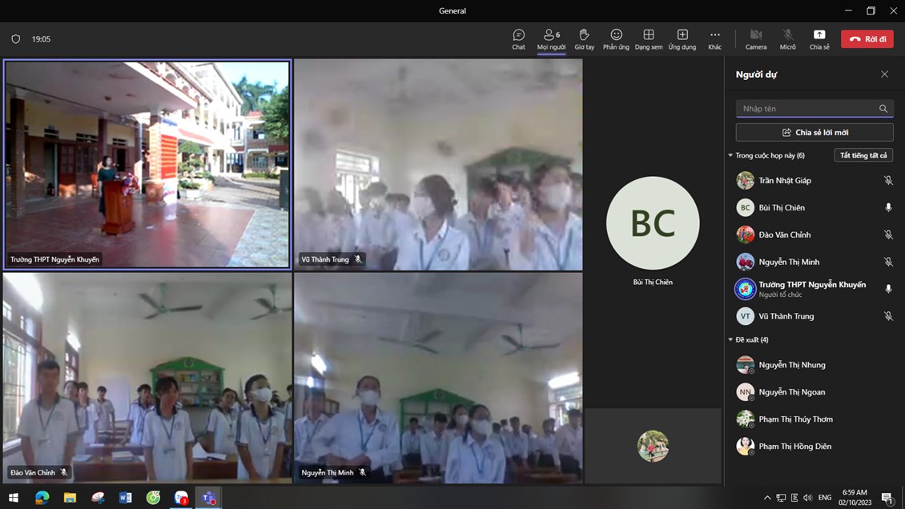905x509 pixels.
Task: Toggle microphone for Trần Nhật Giáp
Action: coord(887,181)
